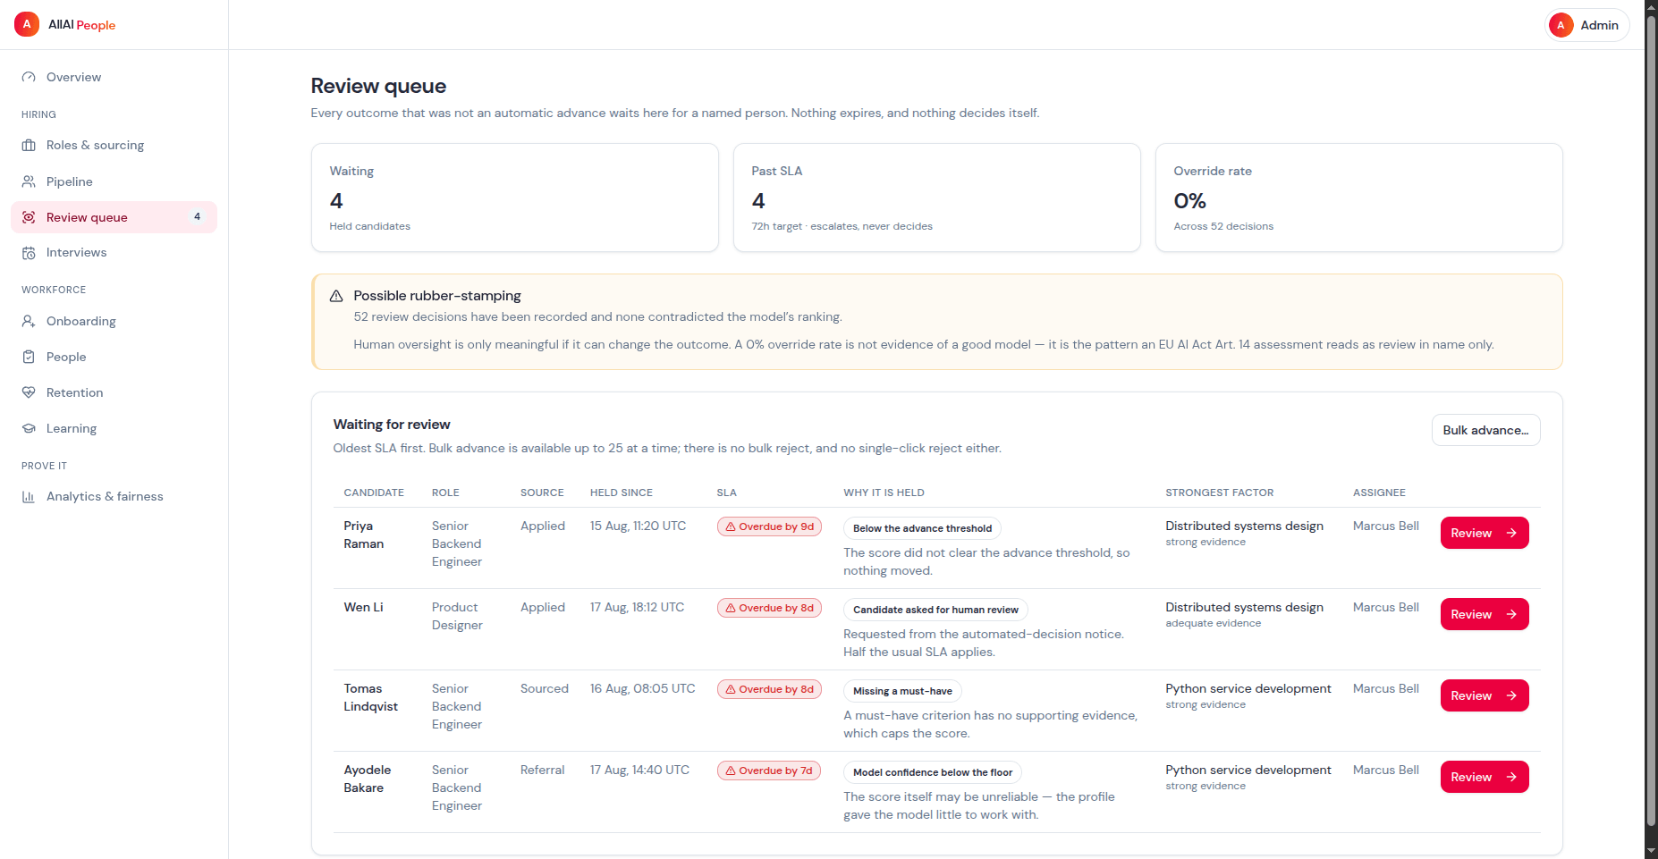Select the People clipboard icon
1658x859 pixels.
29,357
